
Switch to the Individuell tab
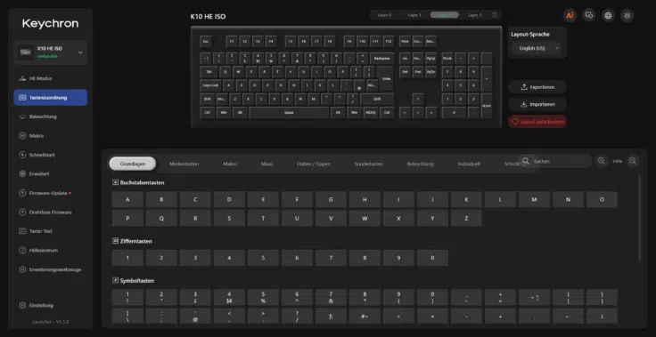[469, 164]
